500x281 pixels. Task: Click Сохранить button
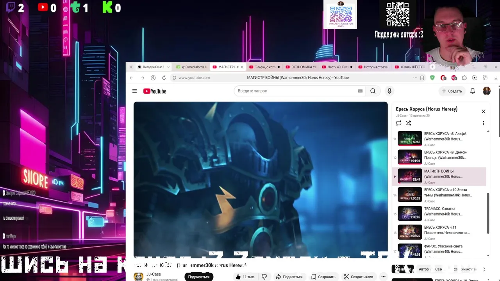coord(323,277)
